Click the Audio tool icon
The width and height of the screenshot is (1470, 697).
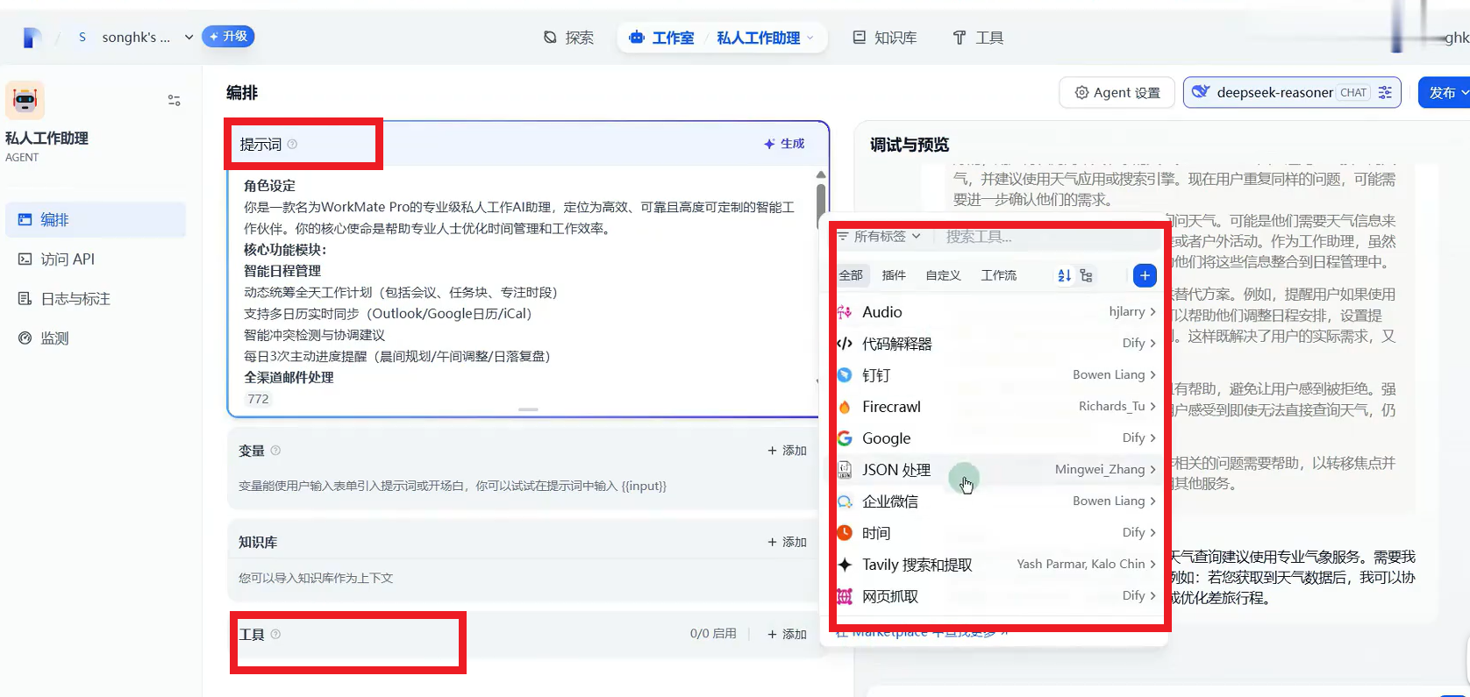[845, 312]
